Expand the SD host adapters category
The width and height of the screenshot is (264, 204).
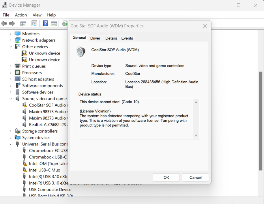(11, 79)
